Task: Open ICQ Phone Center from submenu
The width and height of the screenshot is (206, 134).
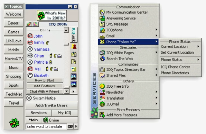Action: click(x=180, y=67)
